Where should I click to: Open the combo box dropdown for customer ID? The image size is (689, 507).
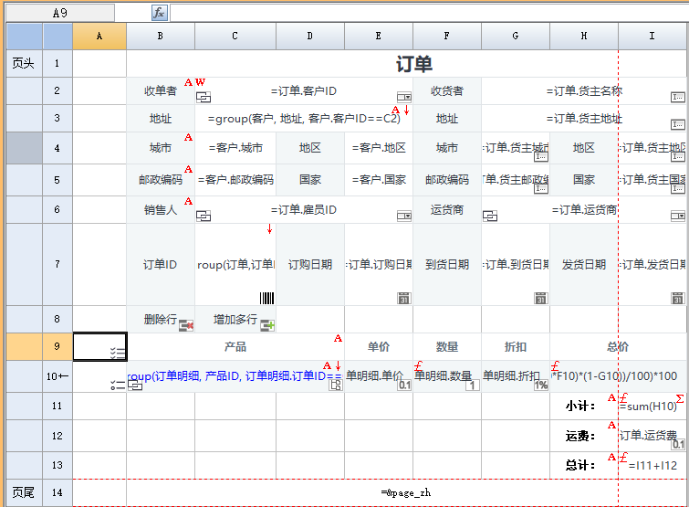(403, 97)
